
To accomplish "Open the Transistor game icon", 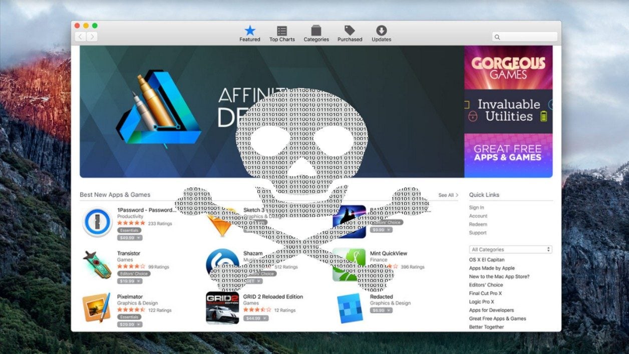I will (x=98, y=265).
